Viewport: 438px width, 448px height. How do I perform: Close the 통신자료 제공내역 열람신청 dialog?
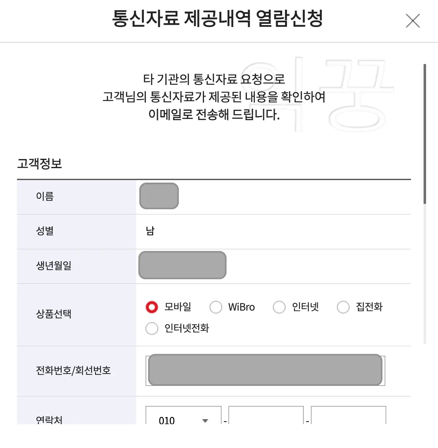pyautogui.click(x=413, y=21)
